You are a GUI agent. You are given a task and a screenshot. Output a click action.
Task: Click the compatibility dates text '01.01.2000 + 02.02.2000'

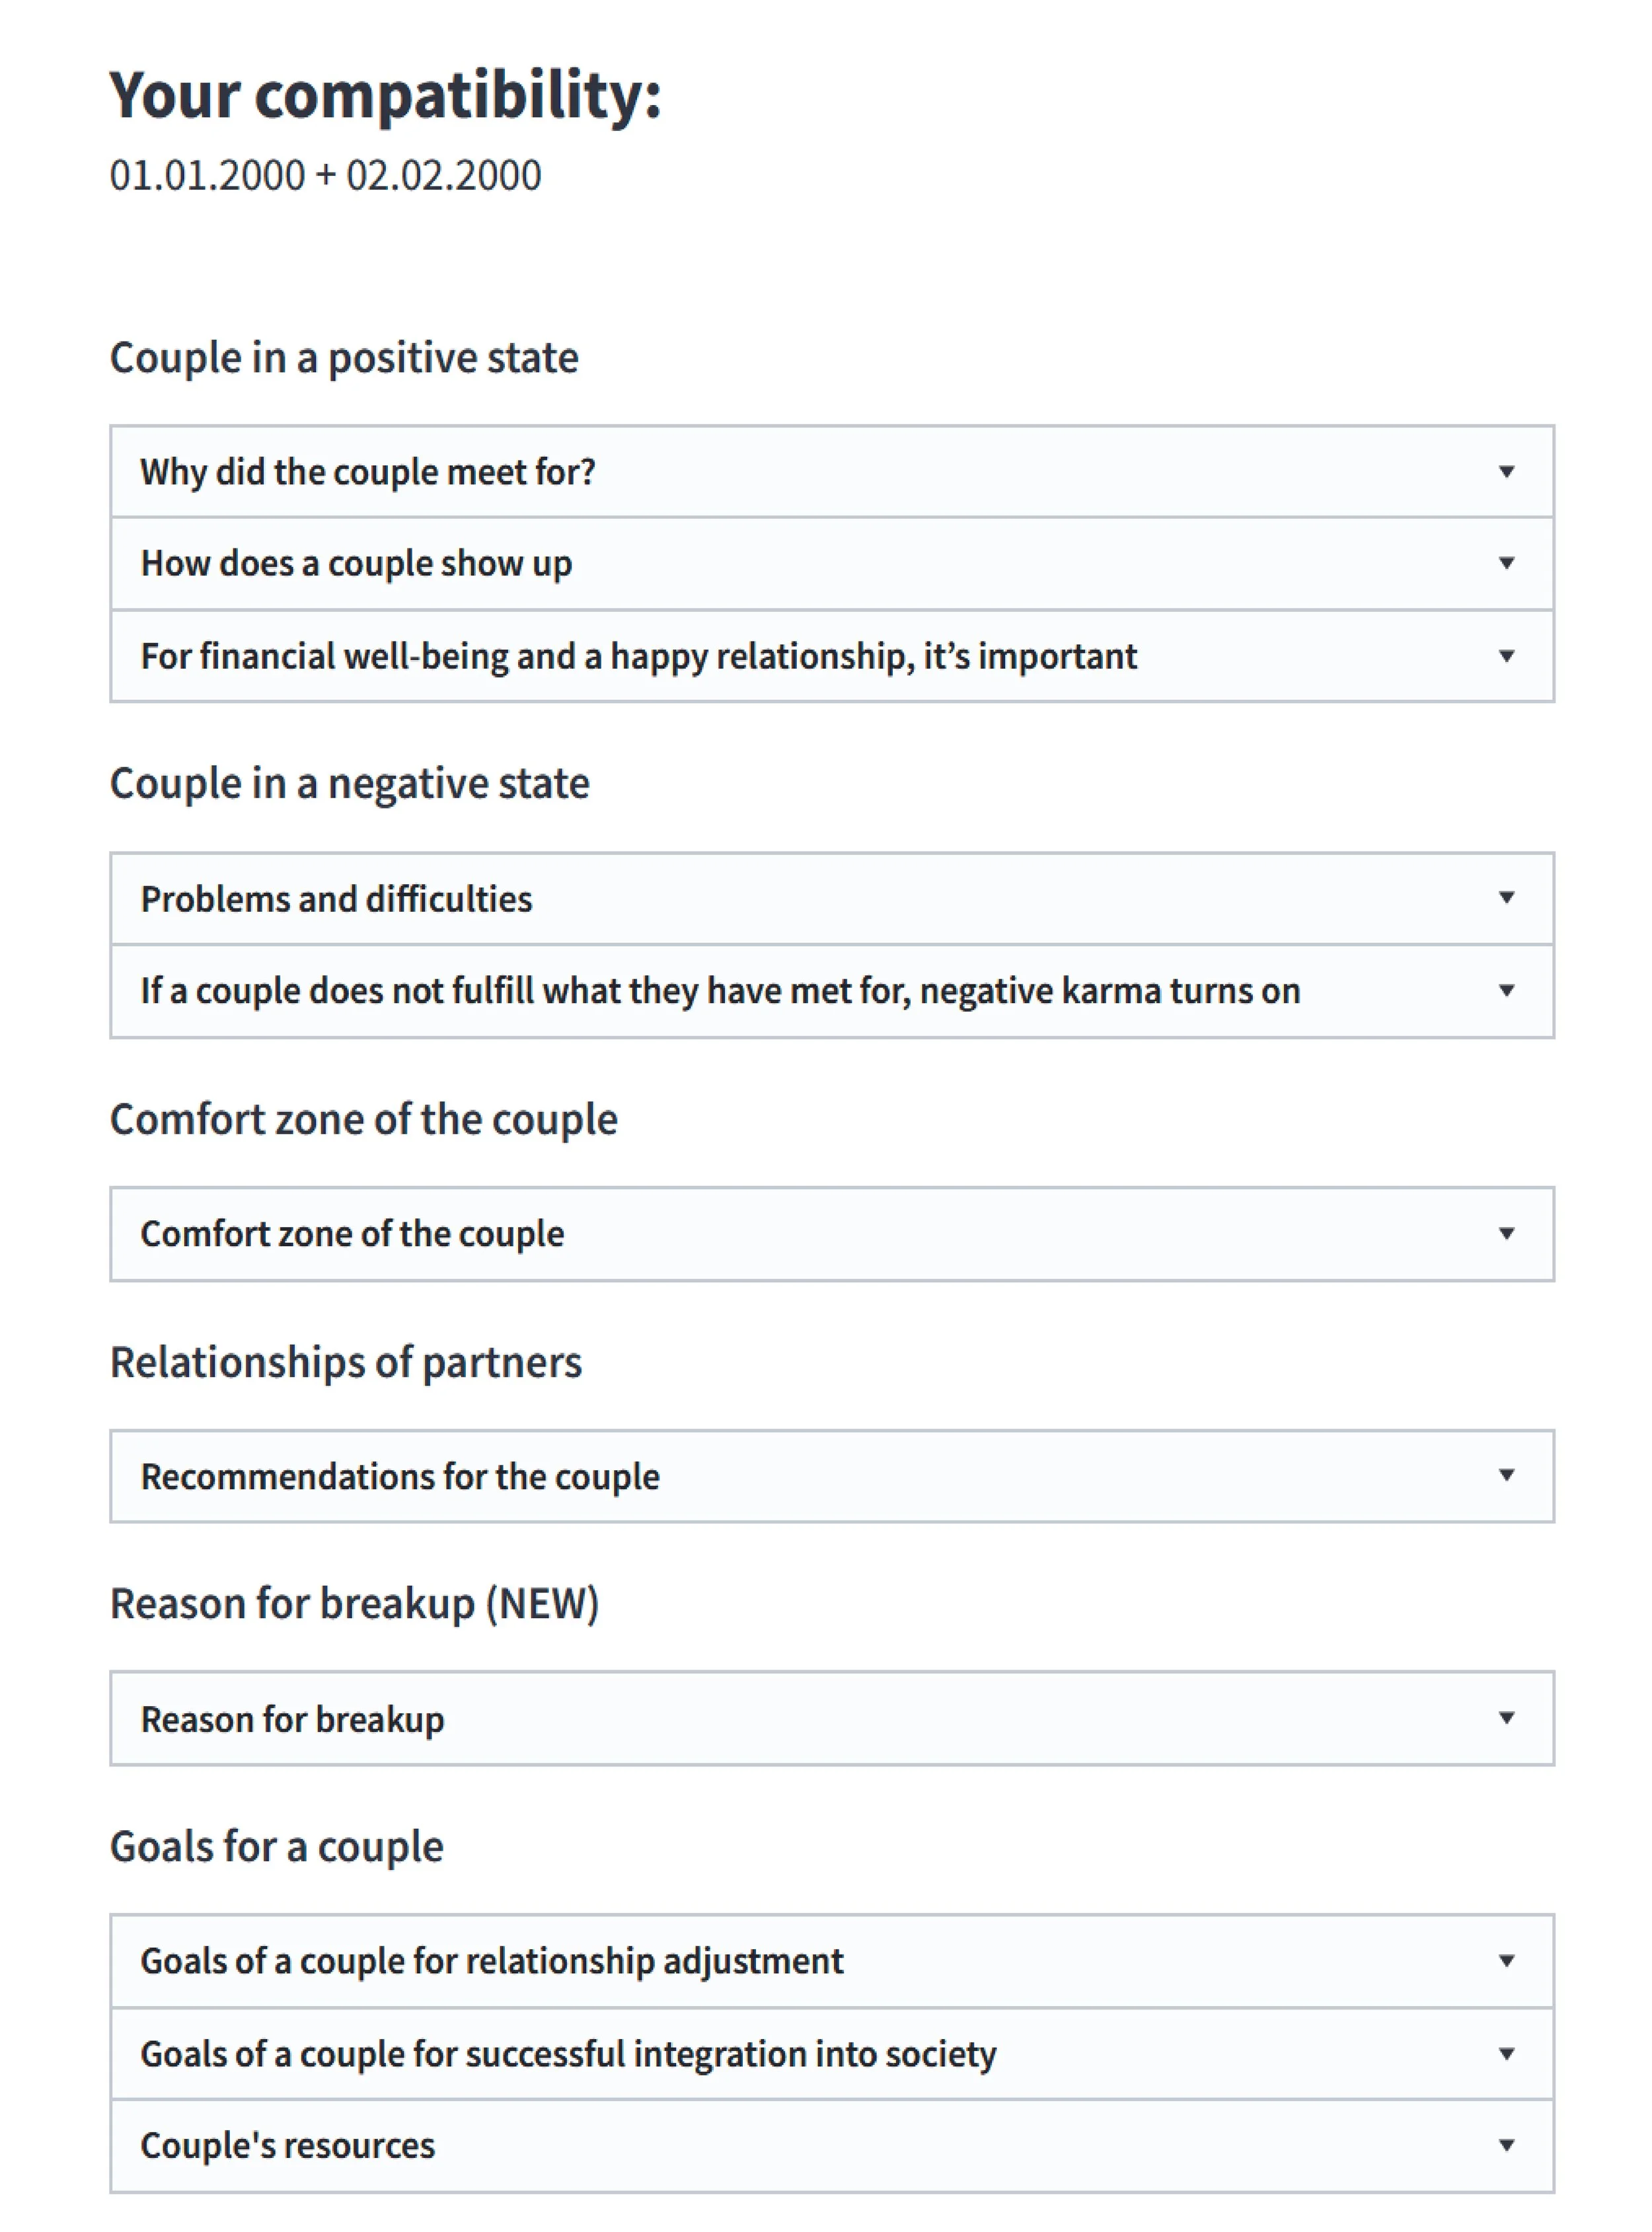pos(325,175)
